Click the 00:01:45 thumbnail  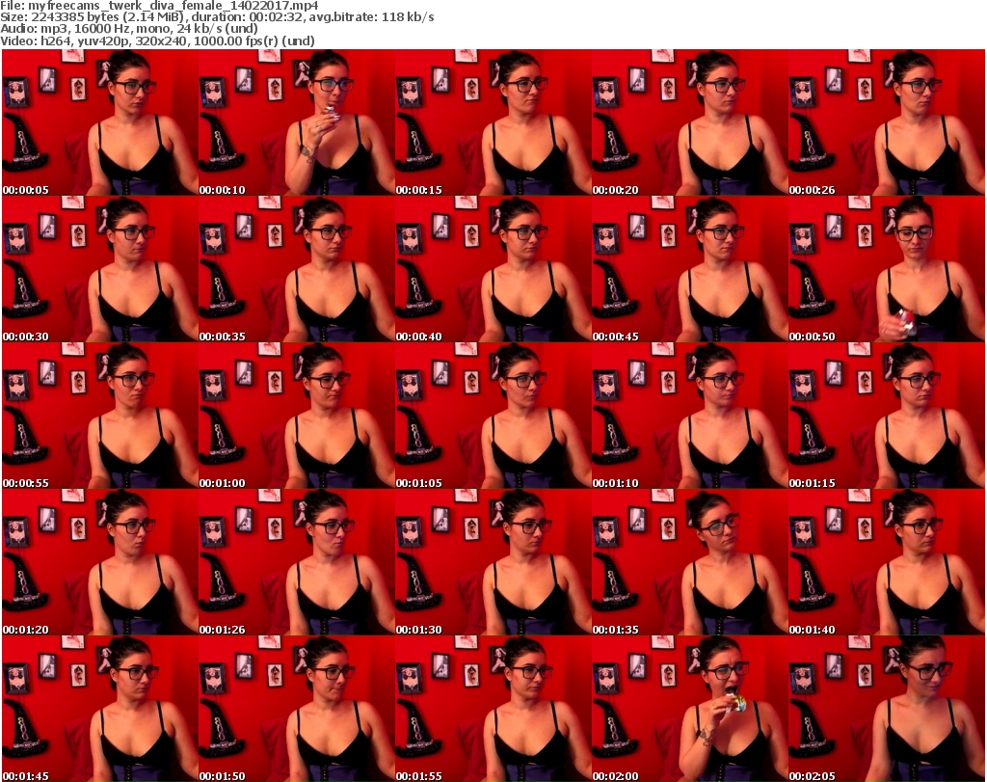(x=100, y=709)
